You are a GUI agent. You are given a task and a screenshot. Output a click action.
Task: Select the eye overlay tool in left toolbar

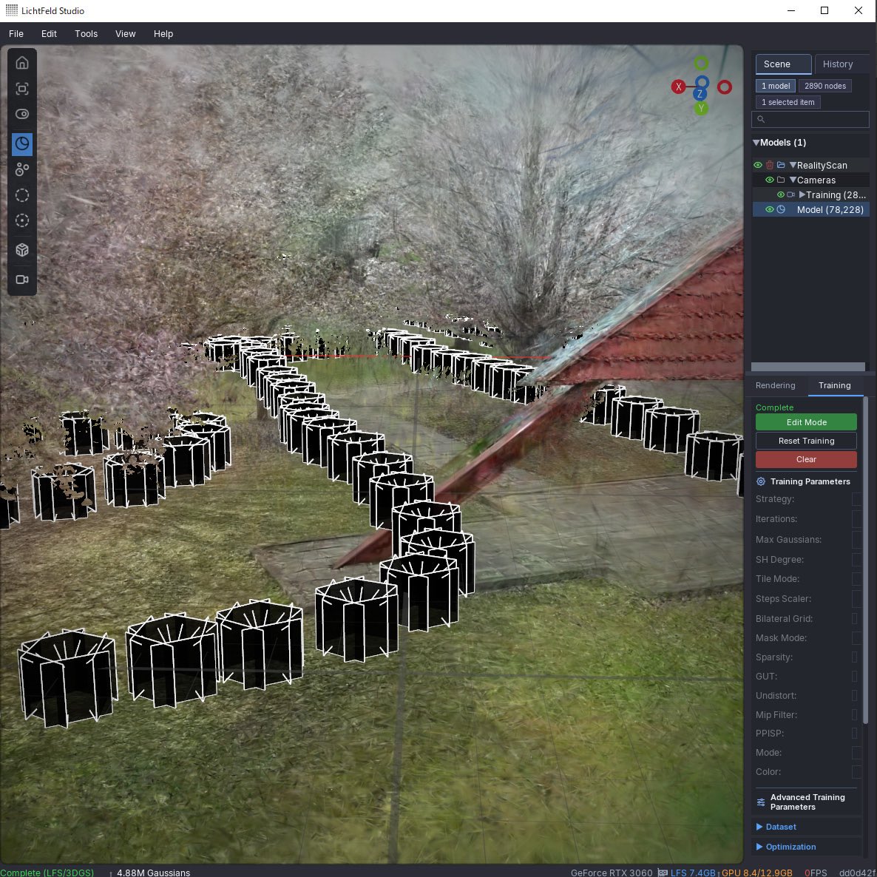[21, 114]
